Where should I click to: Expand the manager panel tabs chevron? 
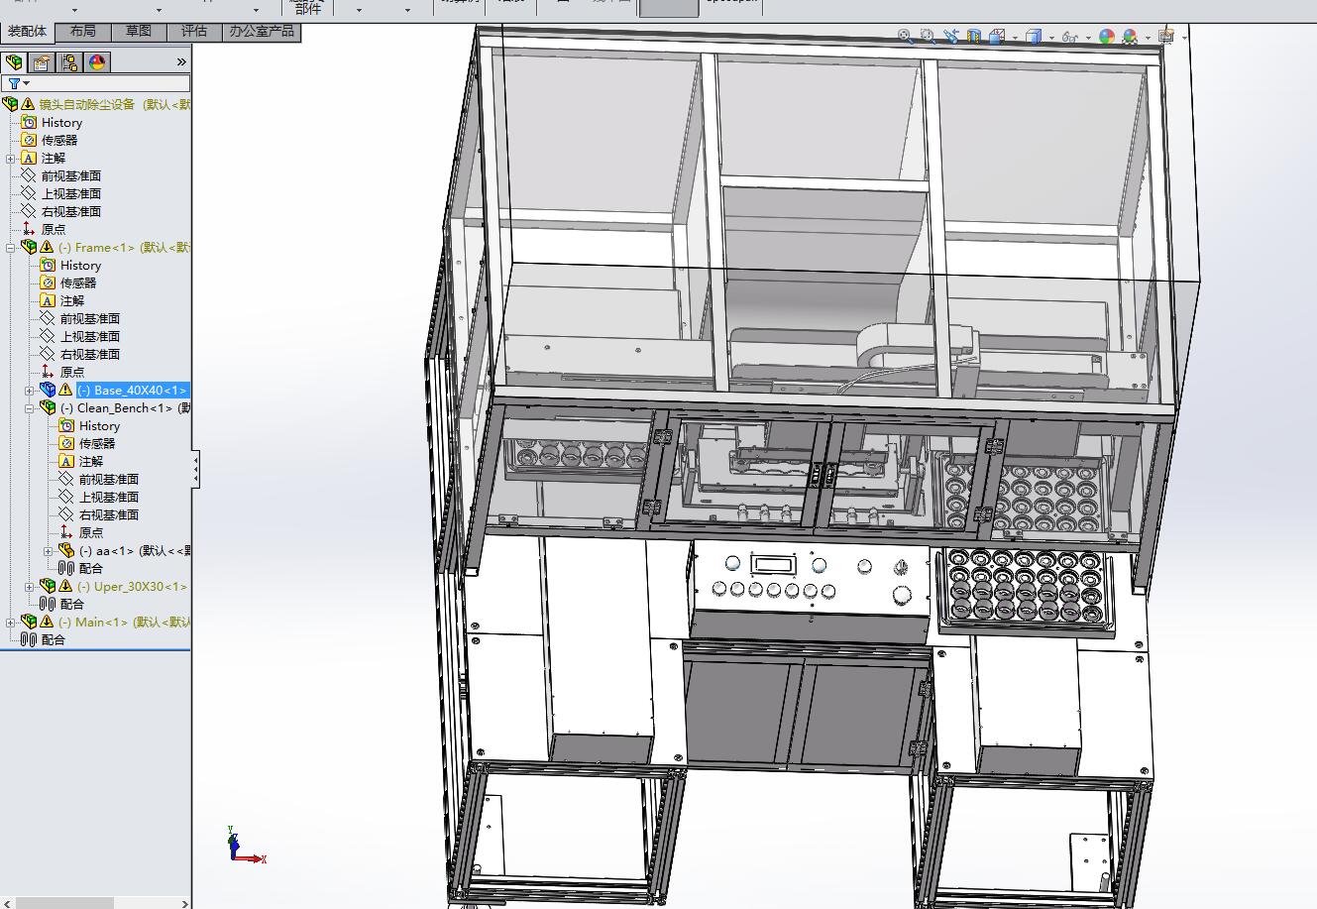(181, 62)
